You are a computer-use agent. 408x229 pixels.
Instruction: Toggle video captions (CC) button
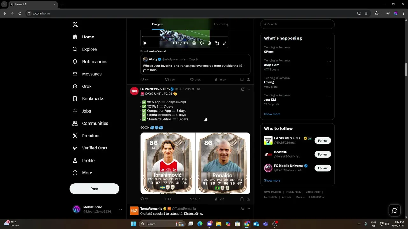tap(194, 43)
